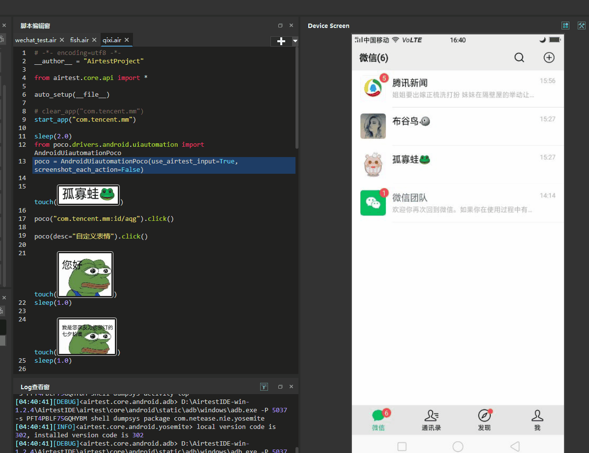The width and height of the screenshot is (589, 453).
Task: Click the 15:56 timestamp
Action: [x=547, y=80]
